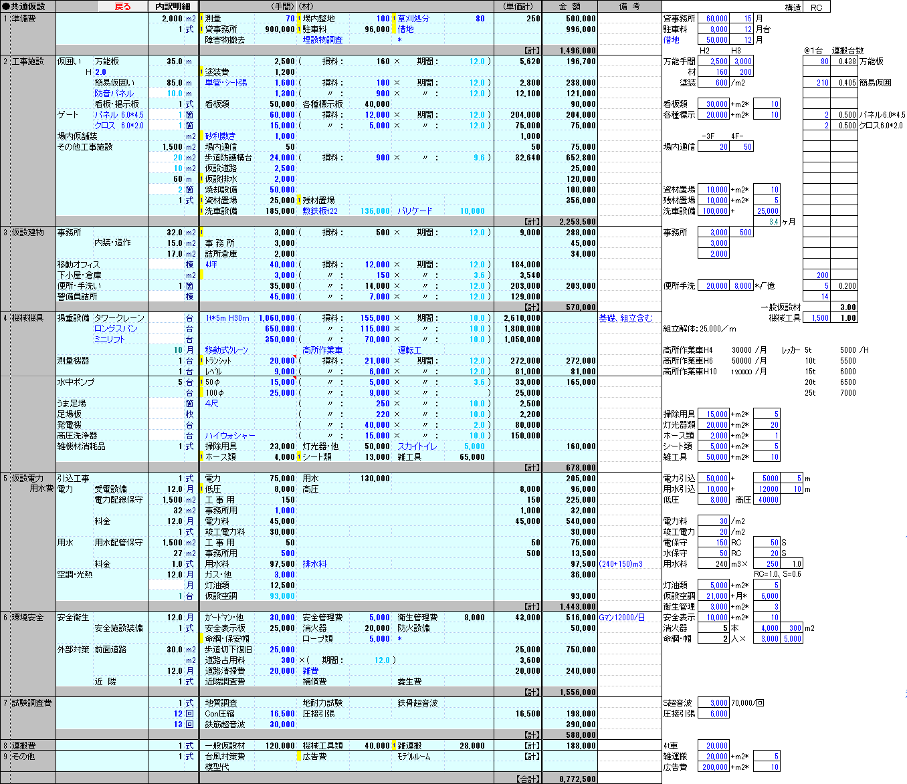Select the blue 運転工 cell
The width and height of the screenshot is (907, 784).
pos(409,350)
